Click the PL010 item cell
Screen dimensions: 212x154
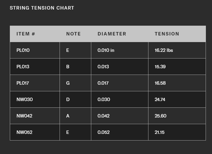click(x=23, y=50)
